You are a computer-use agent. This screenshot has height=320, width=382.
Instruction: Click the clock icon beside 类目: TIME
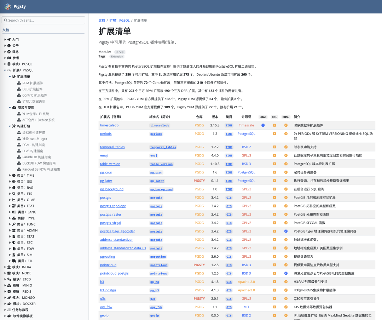tap(14, 175)
